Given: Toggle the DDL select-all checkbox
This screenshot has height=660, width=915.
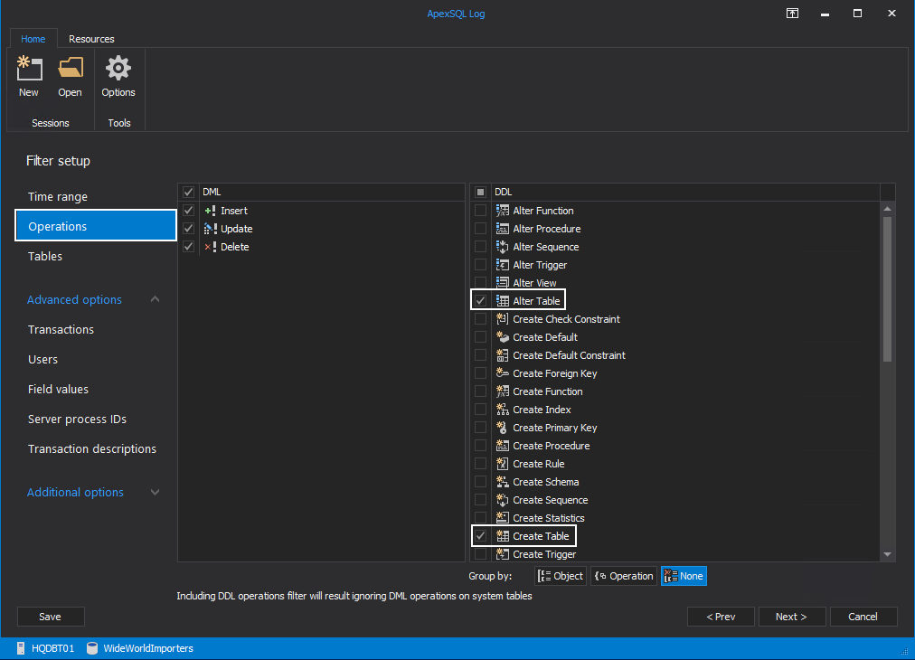Looking at the screenshot, I should 480,192.
